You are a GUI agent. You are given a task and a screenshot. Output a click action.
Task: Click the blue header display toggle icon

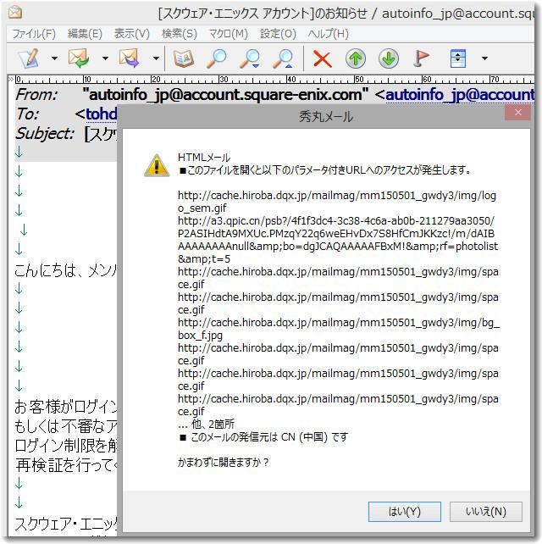457,58
